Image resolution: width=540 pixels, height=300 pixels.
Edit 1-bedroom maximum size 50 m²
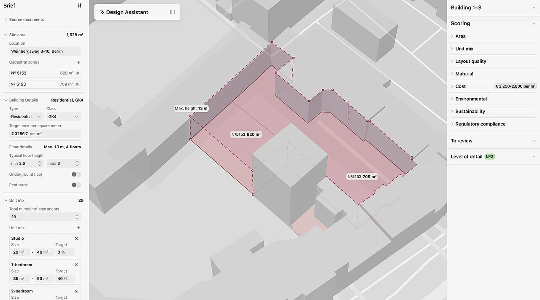pyautogui.click(x=44, y=279)
